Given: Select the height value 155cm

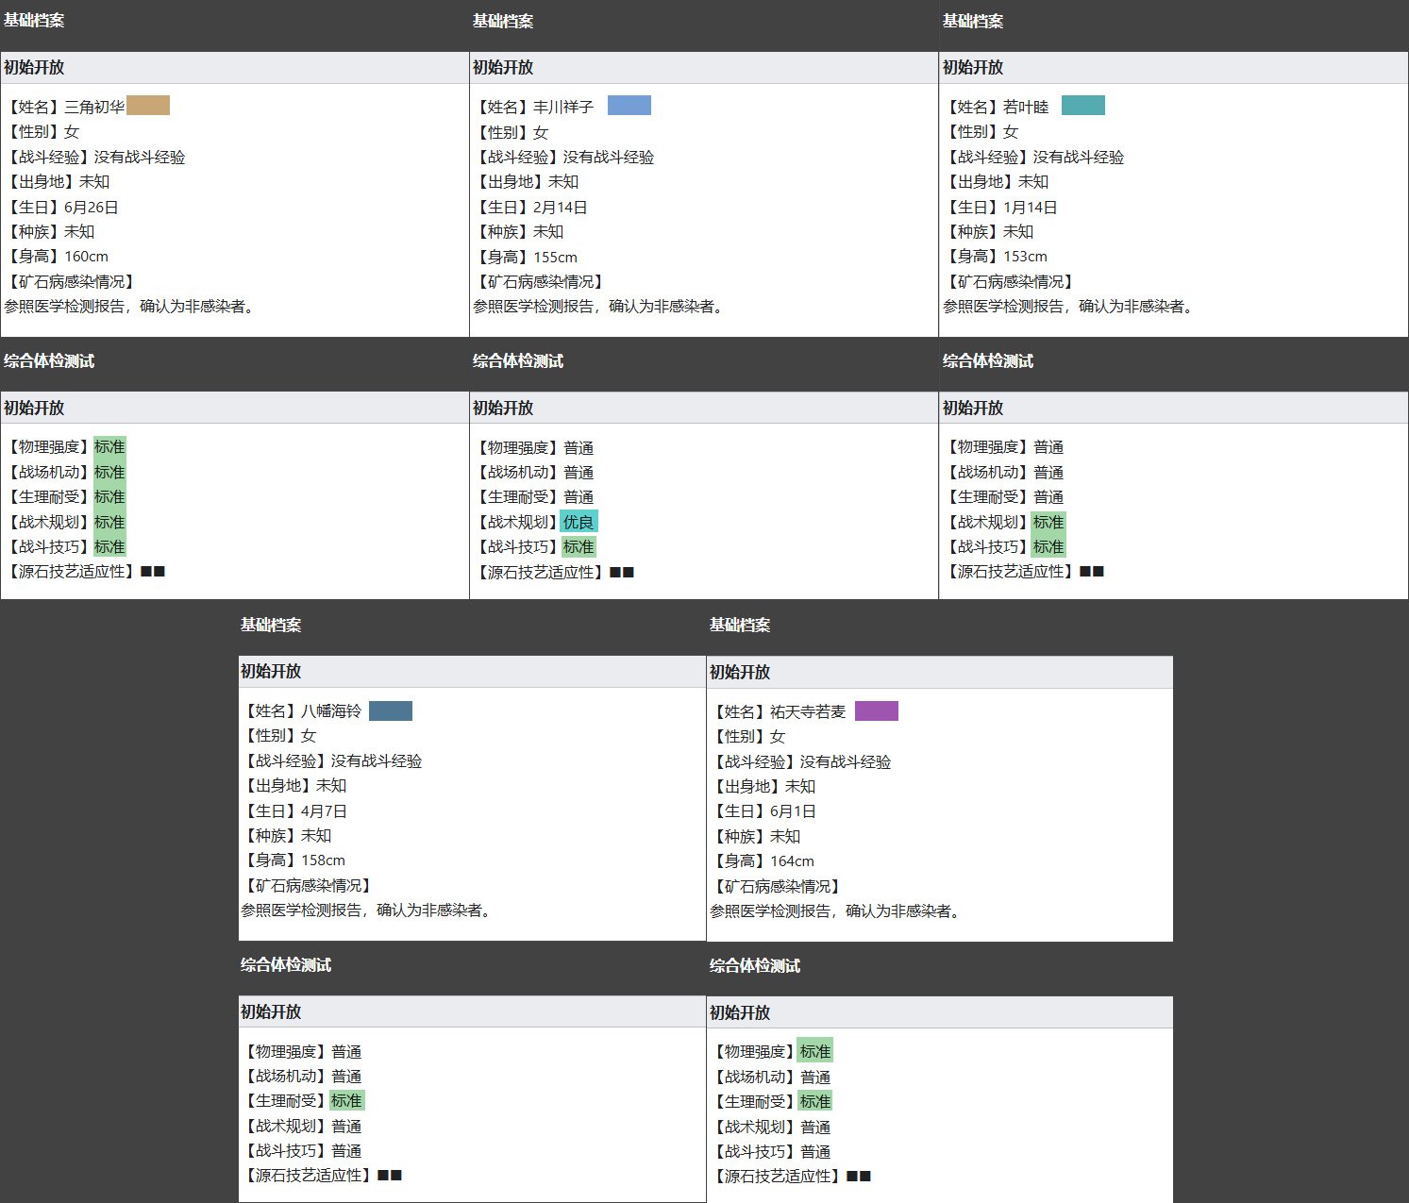Looking at the screenshot, I should [555, 257].
